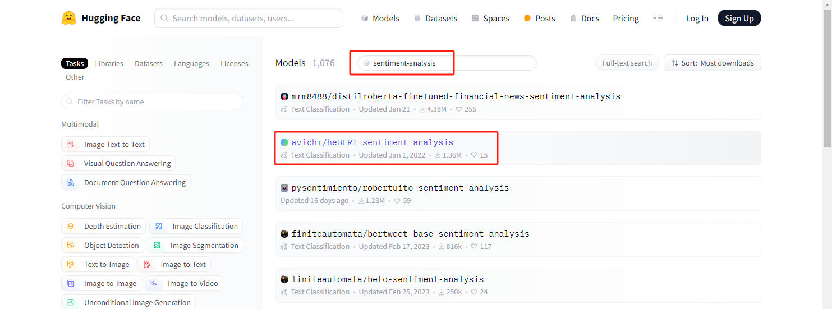Image resolution: width=832 pixels, height=309 pixels.
Task: Click the pysentimiento organization avatar
Action: [x=284, y=188]
